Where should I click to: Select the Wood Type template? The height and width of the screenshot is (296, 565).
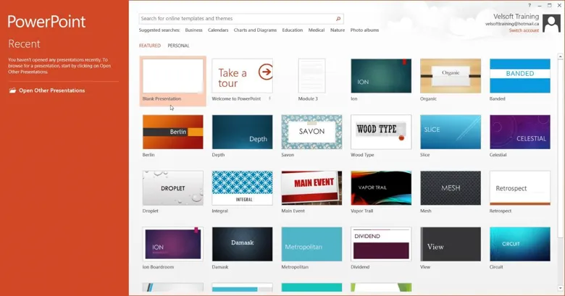(x=381, y=132)
